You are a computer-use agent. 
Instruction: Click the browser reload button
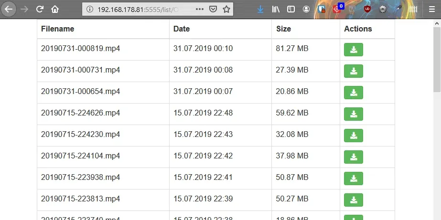(x=40, y=9)
